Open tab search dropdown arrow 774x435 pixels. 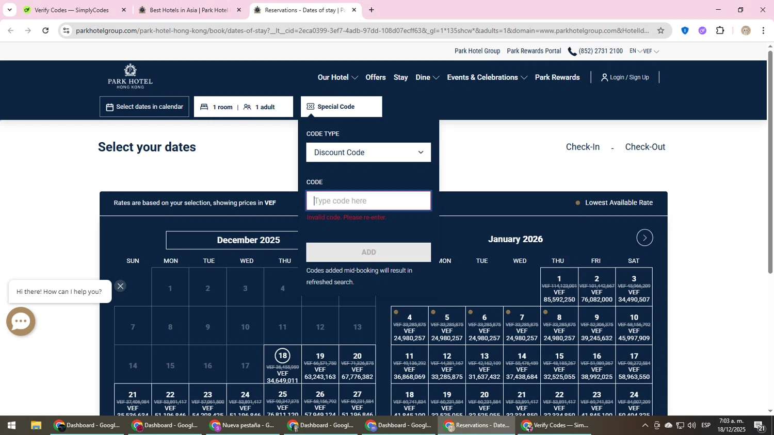coord(9,10)
